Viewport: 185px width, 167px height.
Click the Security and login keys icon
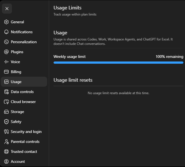pyautogui.click(x=6, y=132)
